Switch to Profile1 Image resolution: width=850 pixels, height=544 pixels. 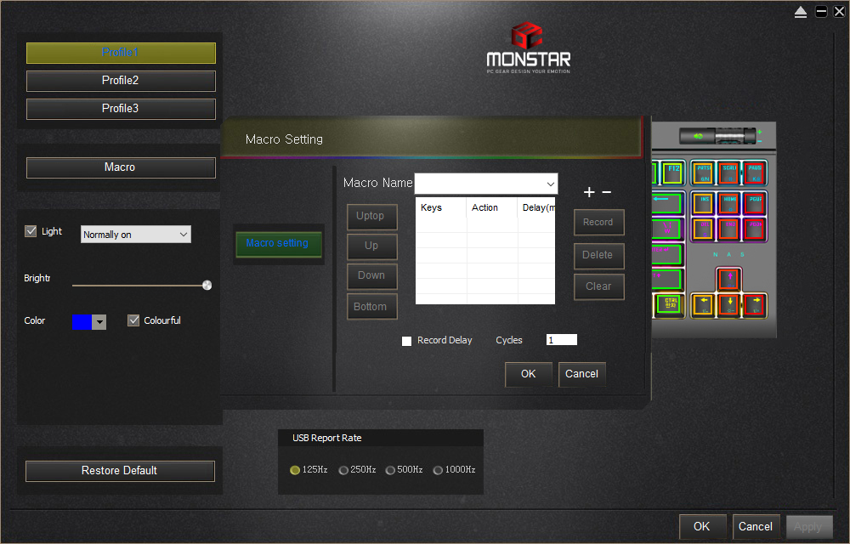(121, 53)
